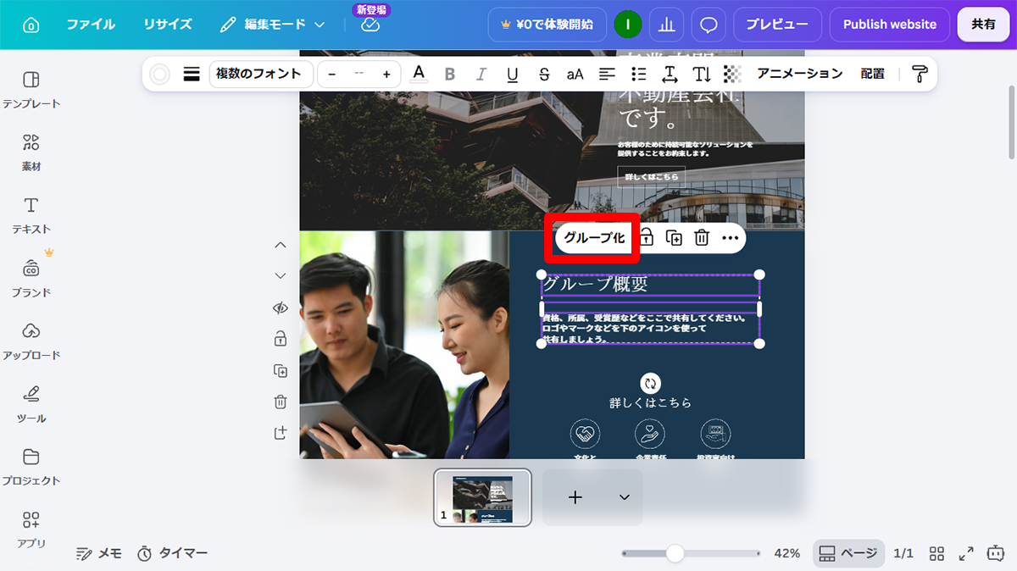Click the font size value field

click(x=359, y=75)
